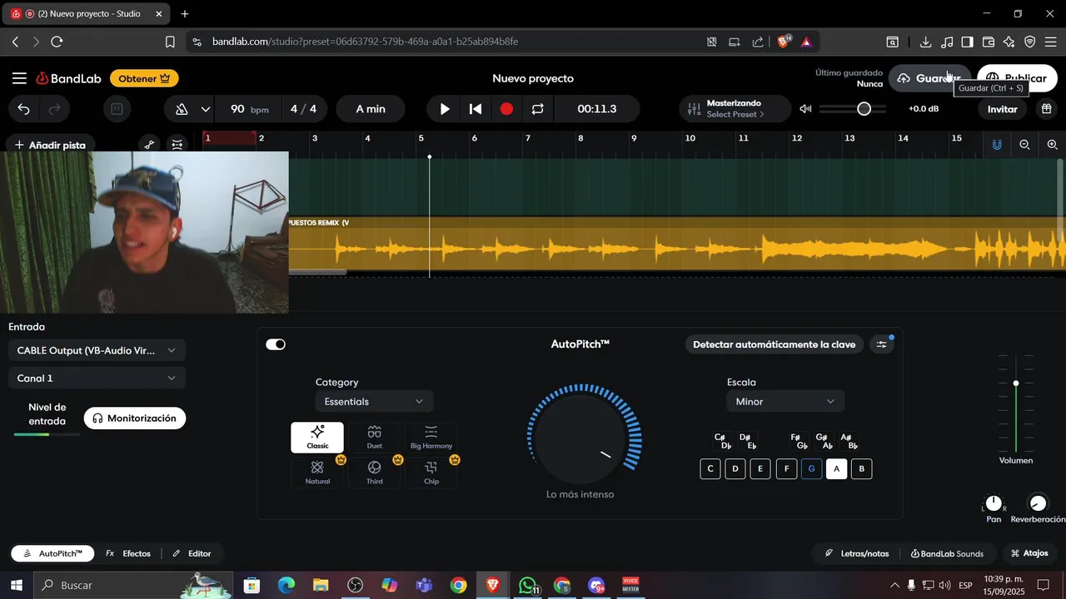1066x599 pixels.
Task: Click the BandLab logo
Action: pyautogui.click(x=68, y=78)
